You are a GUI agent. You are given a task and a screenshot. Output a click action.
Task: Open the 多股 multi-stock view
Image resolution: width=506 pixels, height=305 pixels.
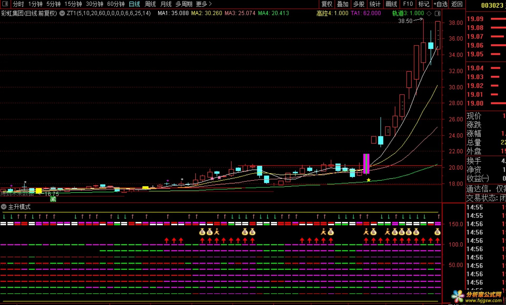coord(359,4)
